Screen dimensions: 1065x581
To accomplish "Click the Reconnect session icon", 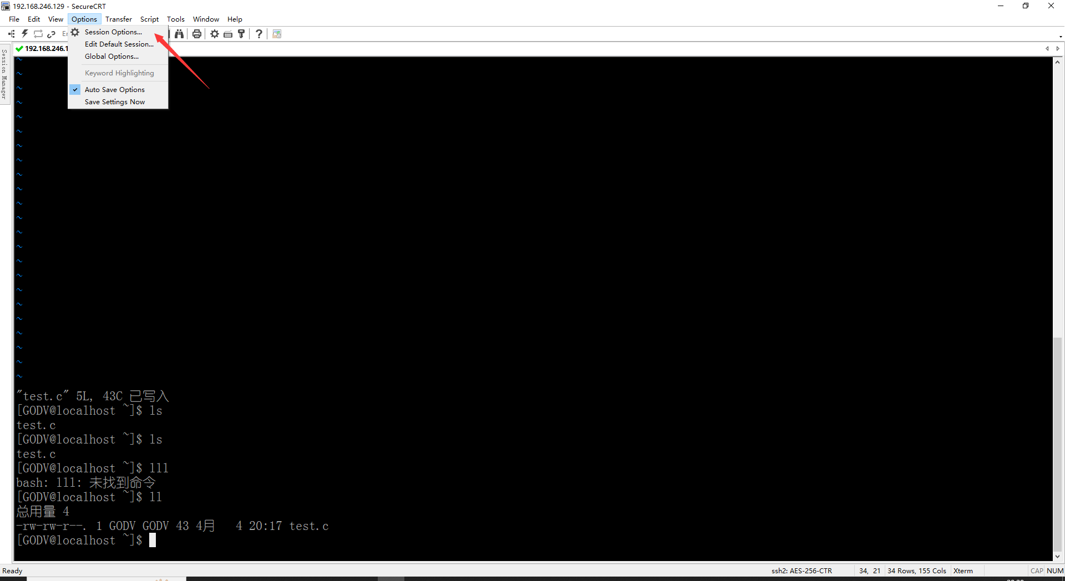I will pyautogui.click(x=38, y=33).
